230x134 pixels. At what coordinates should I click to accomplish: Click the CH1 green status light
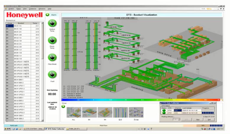point(164,110)
